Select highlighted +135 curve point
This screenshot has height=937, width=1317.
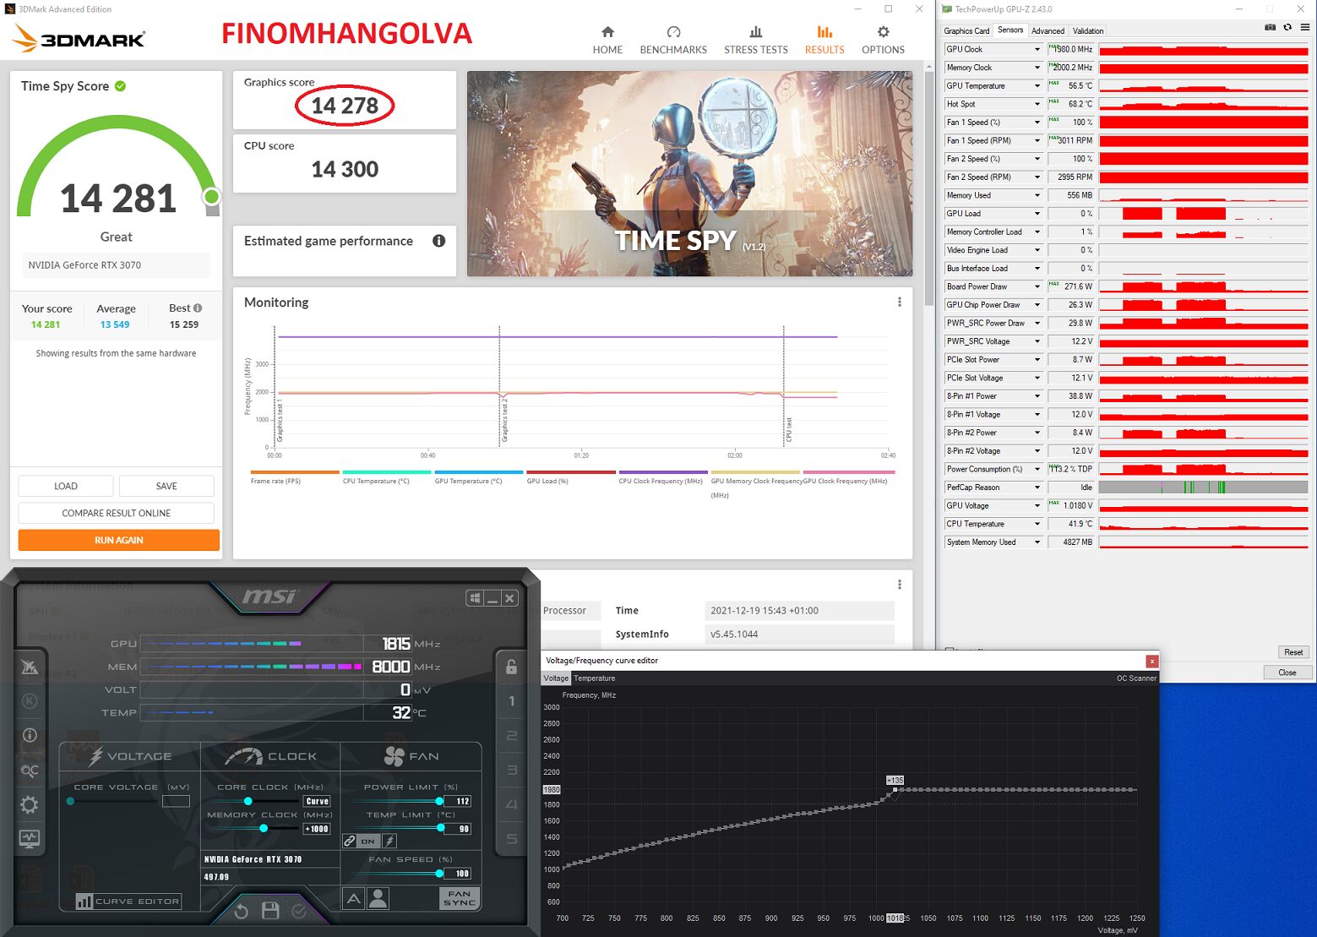point(895,789)
